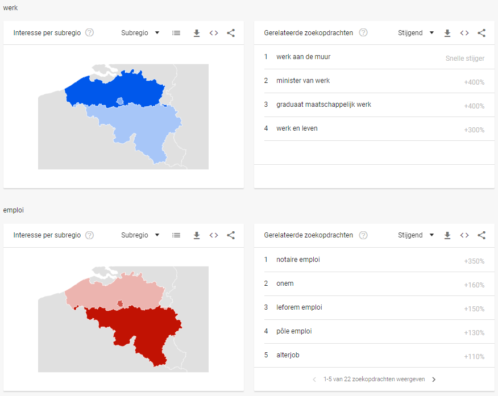Go to next page of emploi queries

(434, 379)
